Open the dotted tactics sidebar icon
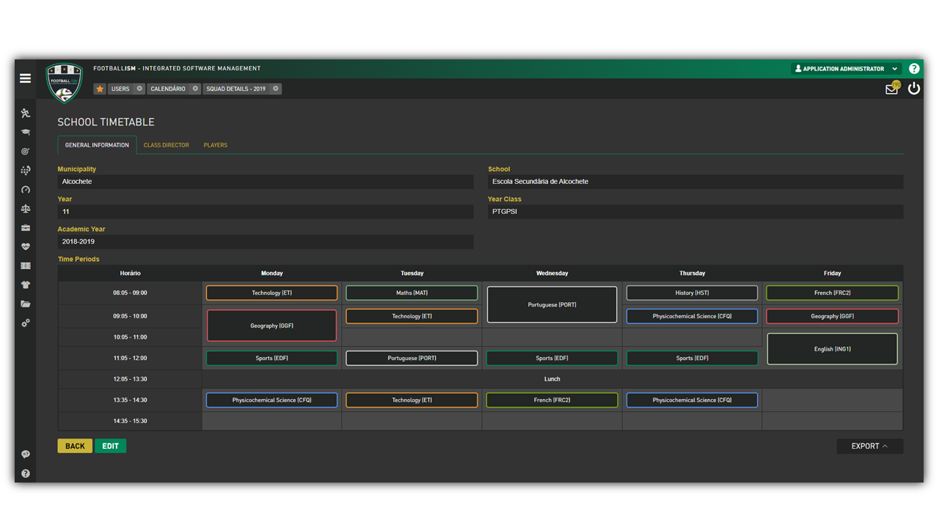 [26, 170]
